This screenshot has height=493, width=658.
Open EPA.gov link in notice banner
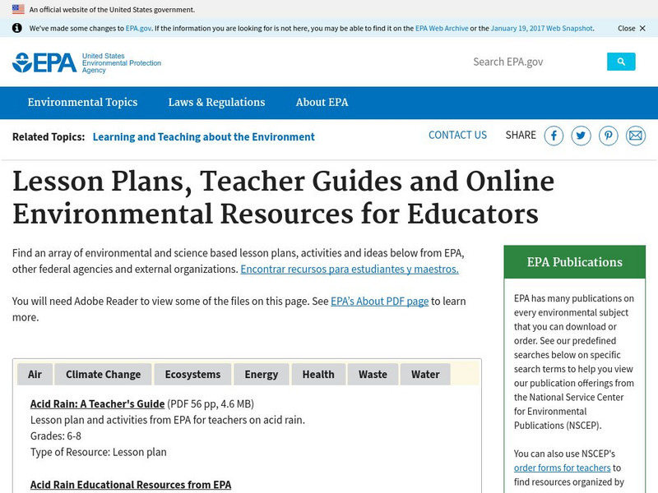pos(138,29)
